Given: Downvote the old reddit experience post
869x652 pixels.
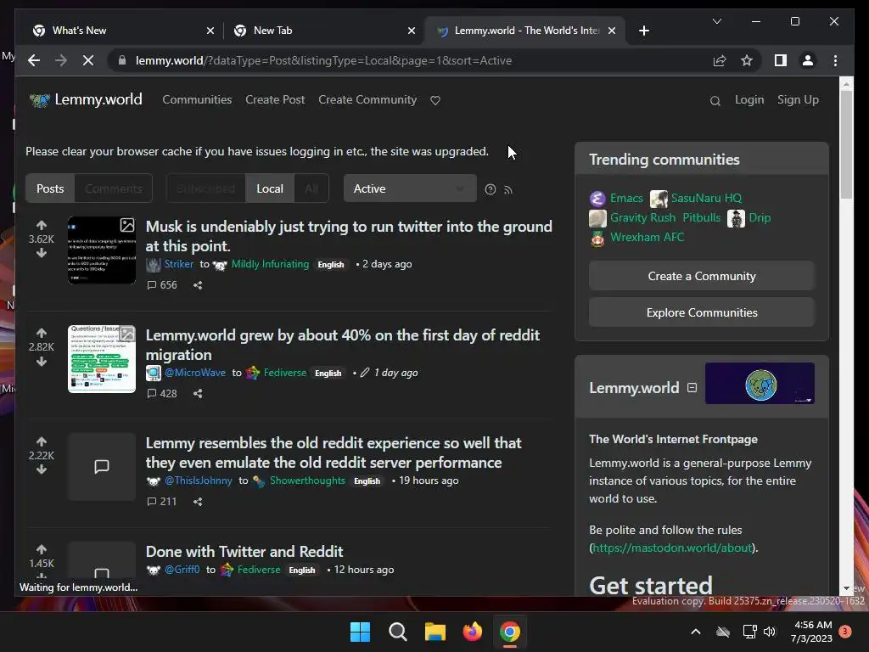Looking at the screenshot, I should pyautogui.click(x=42, y=469).
